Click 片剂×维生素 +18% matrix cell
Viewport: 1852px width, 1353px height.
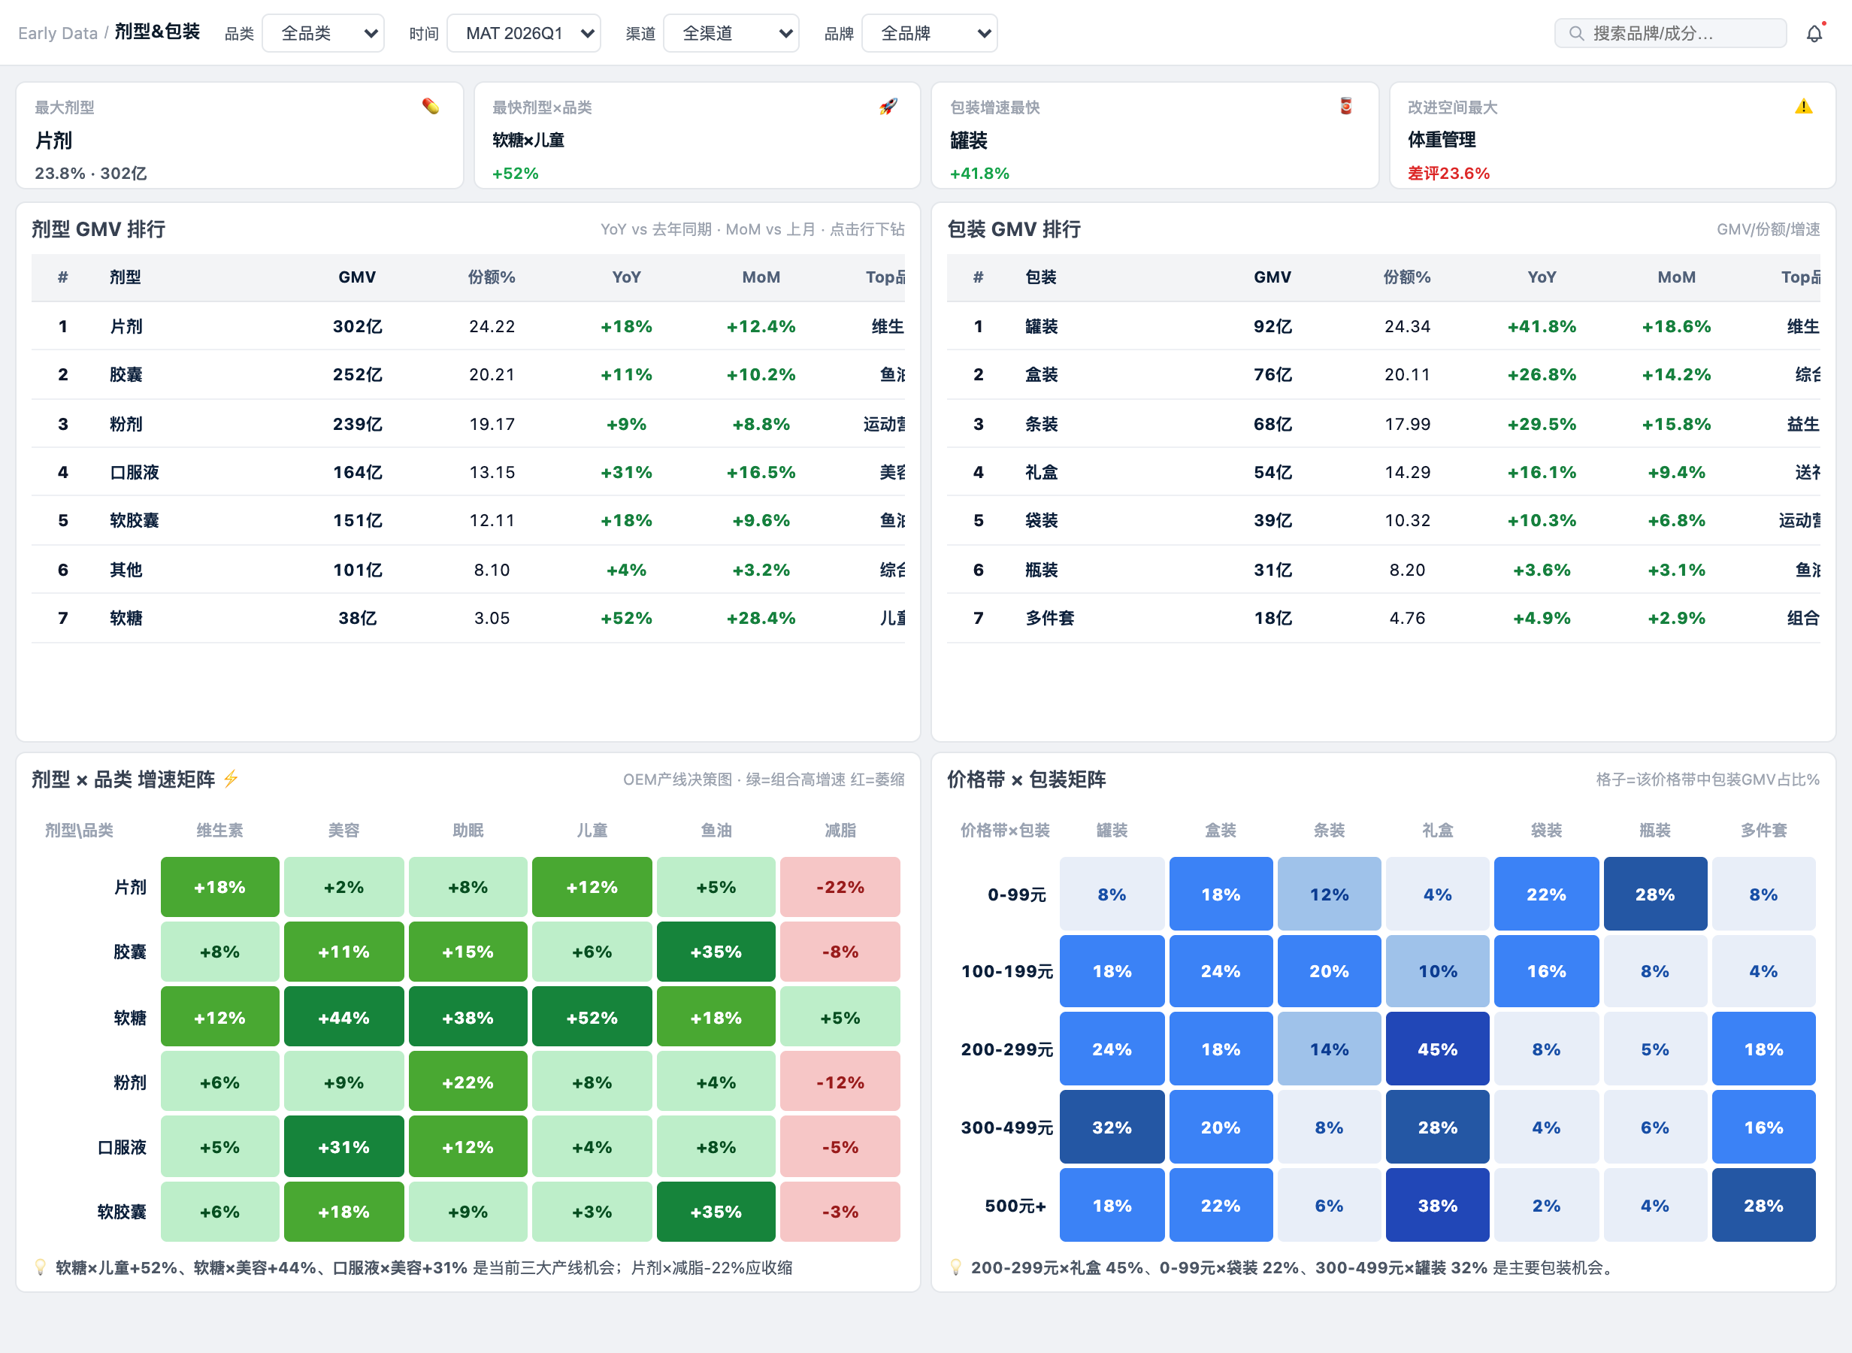click(219, 887)
